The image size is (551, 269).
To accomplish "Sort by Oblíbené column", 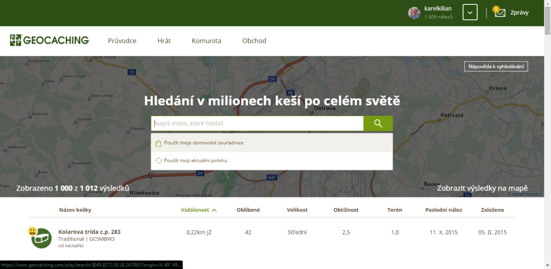I will (x=248, y=210).
